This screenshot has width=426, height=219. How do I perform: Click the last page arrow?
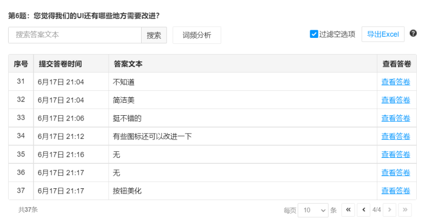404,209
